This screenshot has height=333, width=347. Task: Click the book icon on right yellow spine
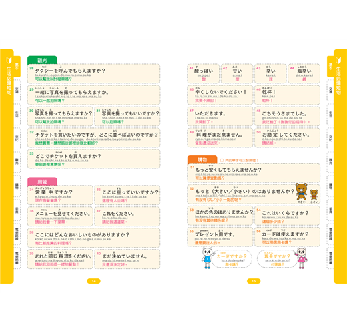(x=338, y=61)
